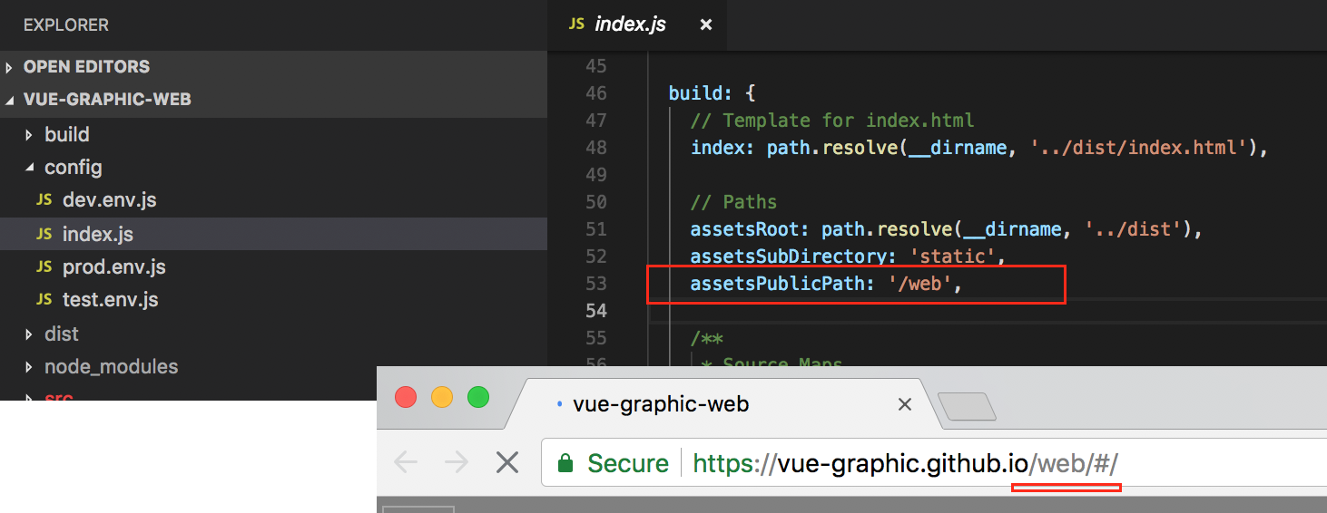Expand the OPEN EDITORS section

[86, 67]
